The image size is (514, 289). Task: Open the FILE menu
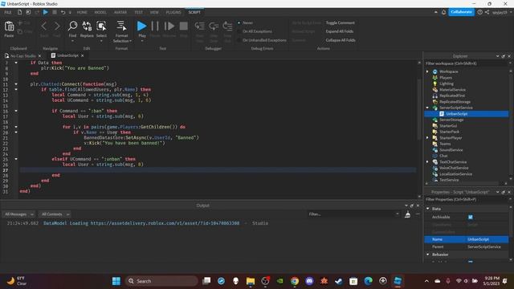[8, 12]
